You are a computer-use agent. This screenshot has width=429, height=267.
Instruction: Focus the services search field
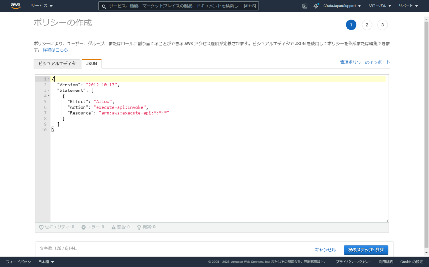178,6
